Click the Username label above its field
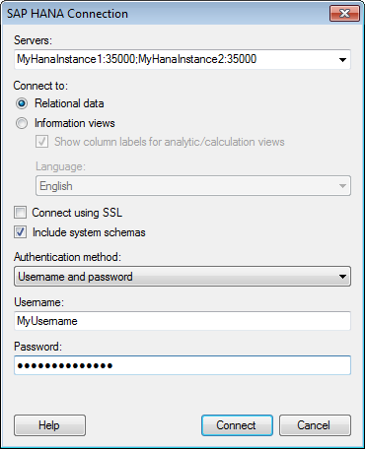 [38, 302]
